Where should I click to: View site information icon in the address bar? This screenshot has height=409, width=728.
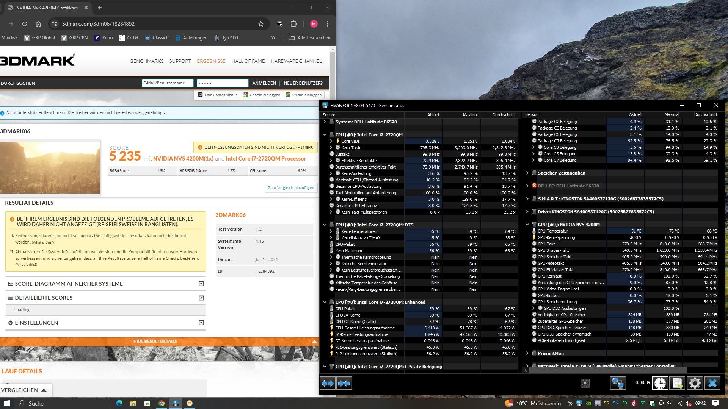(55, 24)
